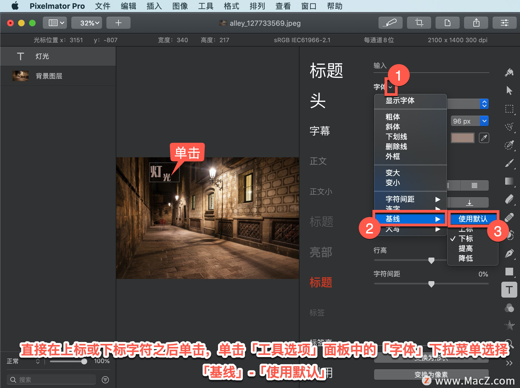The image size is (520, 388).
Task: Expand the 字符间距 submenu
Action: point(411,199)
